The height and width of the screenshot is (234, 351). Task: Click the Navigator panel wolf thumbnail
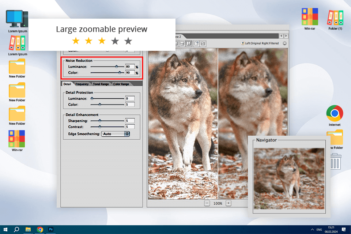click(289, 178)
